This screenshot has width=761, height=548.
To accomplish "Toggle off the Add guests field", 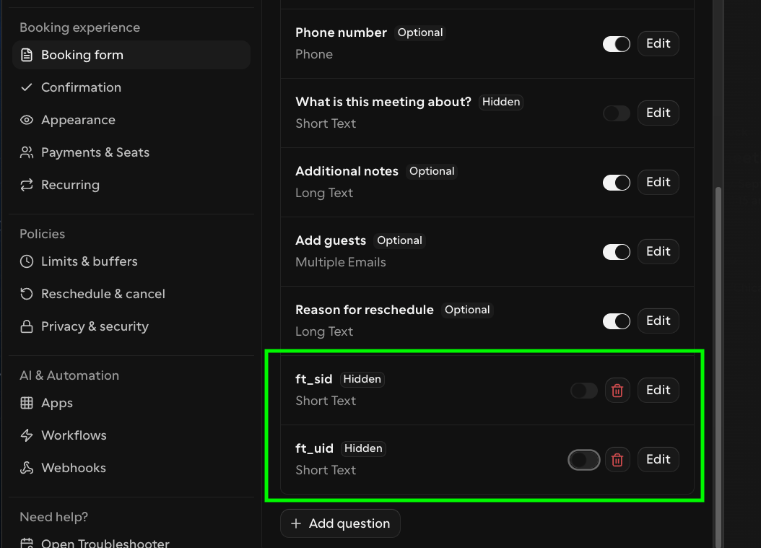I will [x=617, y=252].
